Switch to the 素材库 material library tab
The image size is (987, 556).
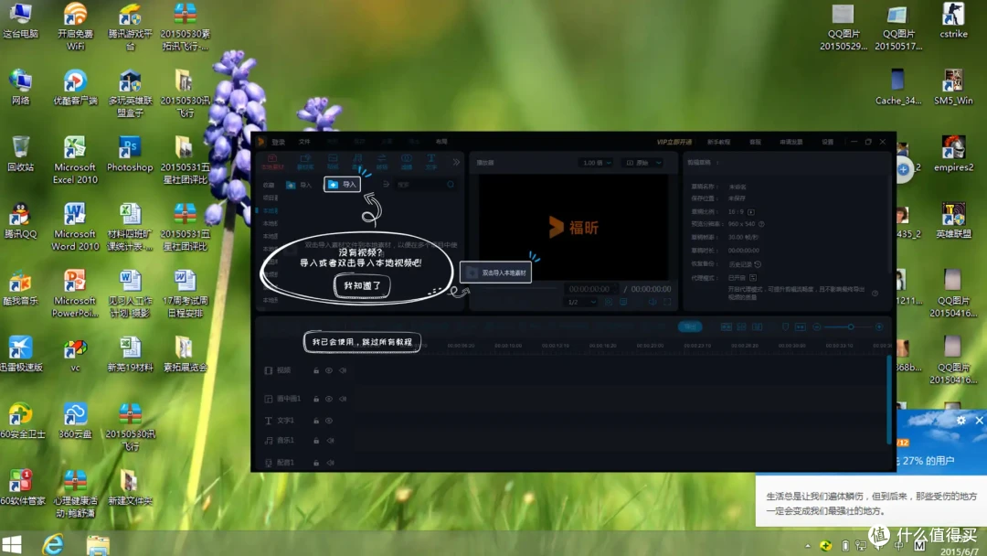(305, 162)
